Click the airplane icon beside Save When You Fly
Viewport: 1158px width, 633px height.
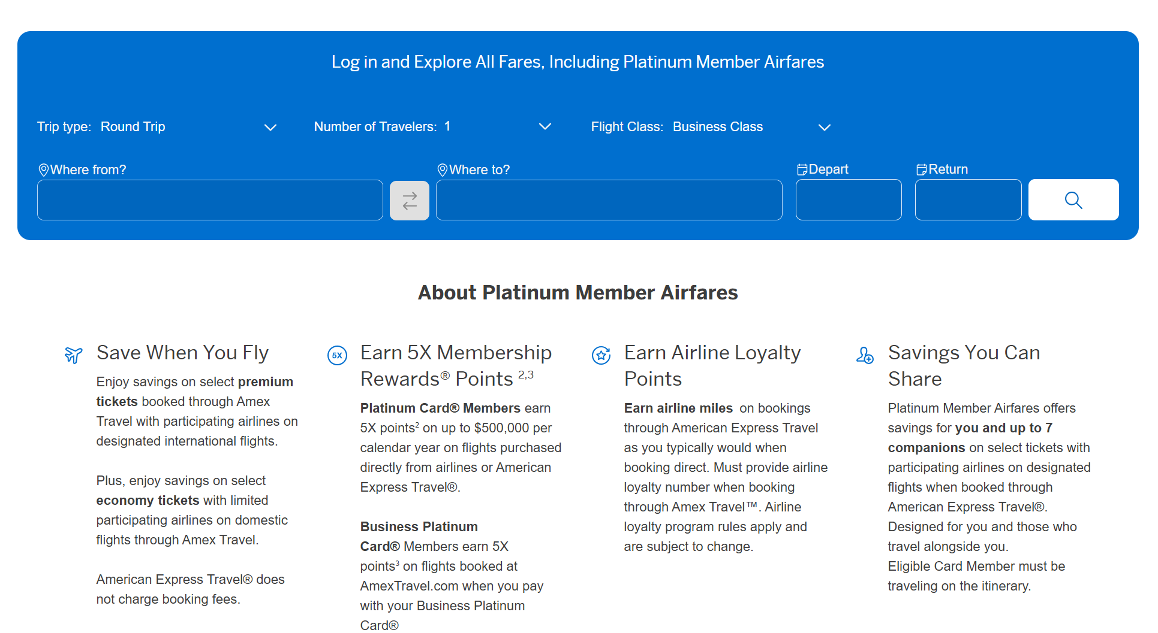tap(73, 355)
